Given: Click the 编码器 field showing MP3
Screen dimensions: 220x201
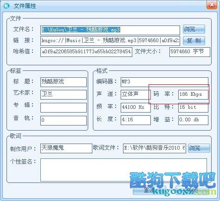Looking at the screenshot, I should coord(164,82).
